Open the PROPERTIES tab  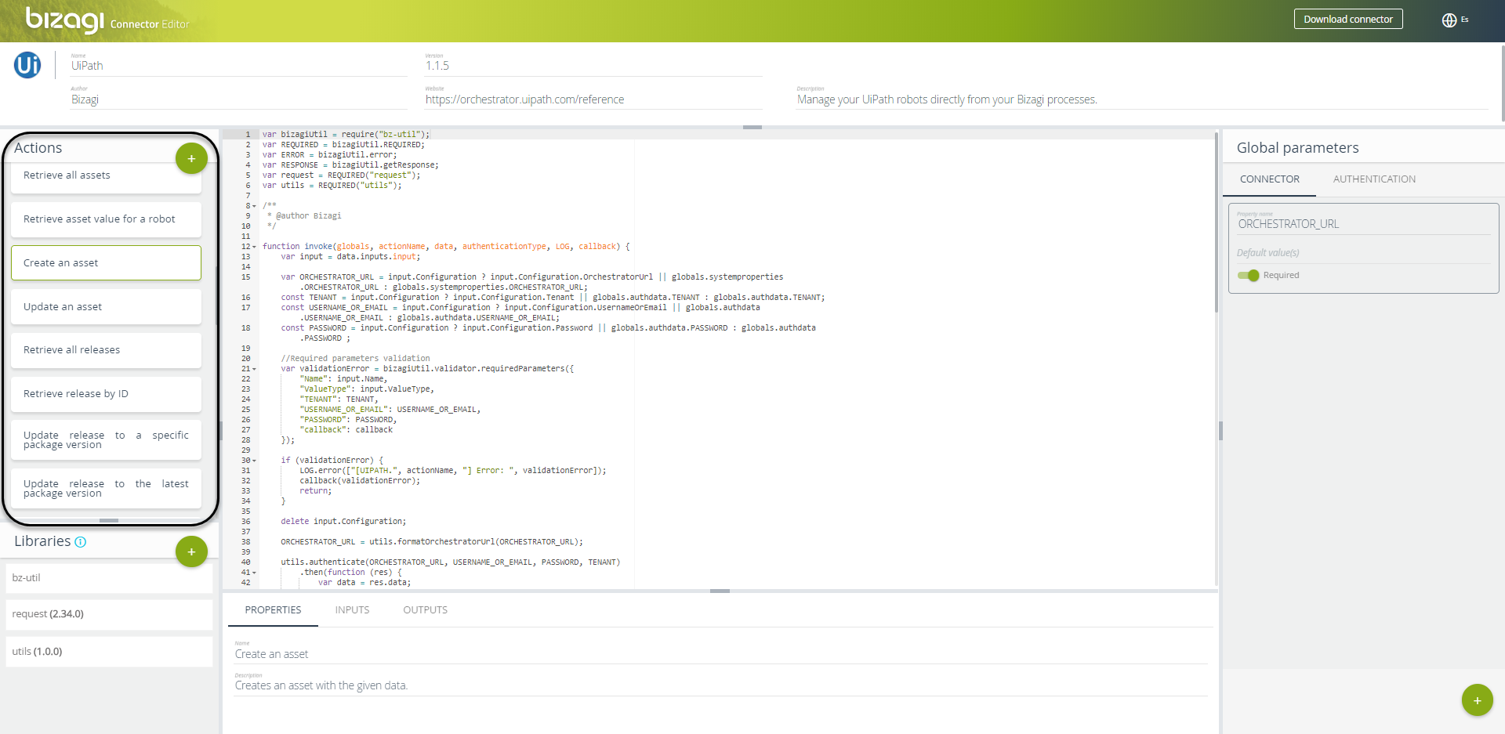273,610
